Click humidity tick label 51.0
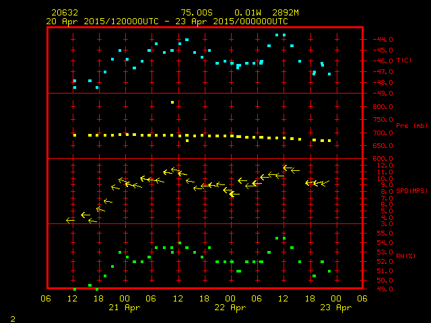Image resolution: width=431 pixels, height=323 pixels. (385, 271)
